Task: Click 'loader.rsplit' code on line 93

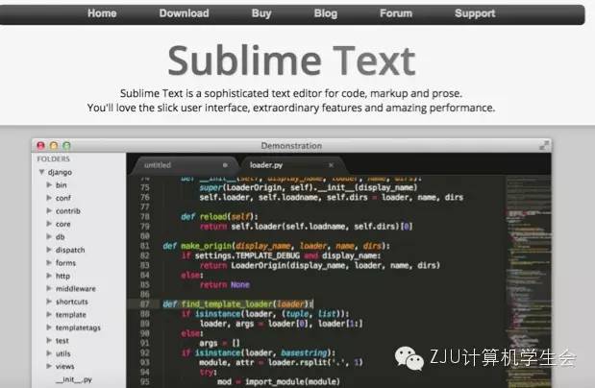Action: tap(296, 362)
